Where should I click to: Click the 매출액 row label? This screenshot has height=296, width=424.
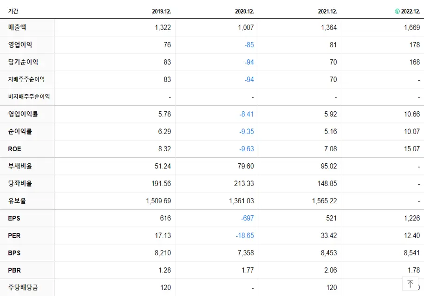tap(17, 27)
